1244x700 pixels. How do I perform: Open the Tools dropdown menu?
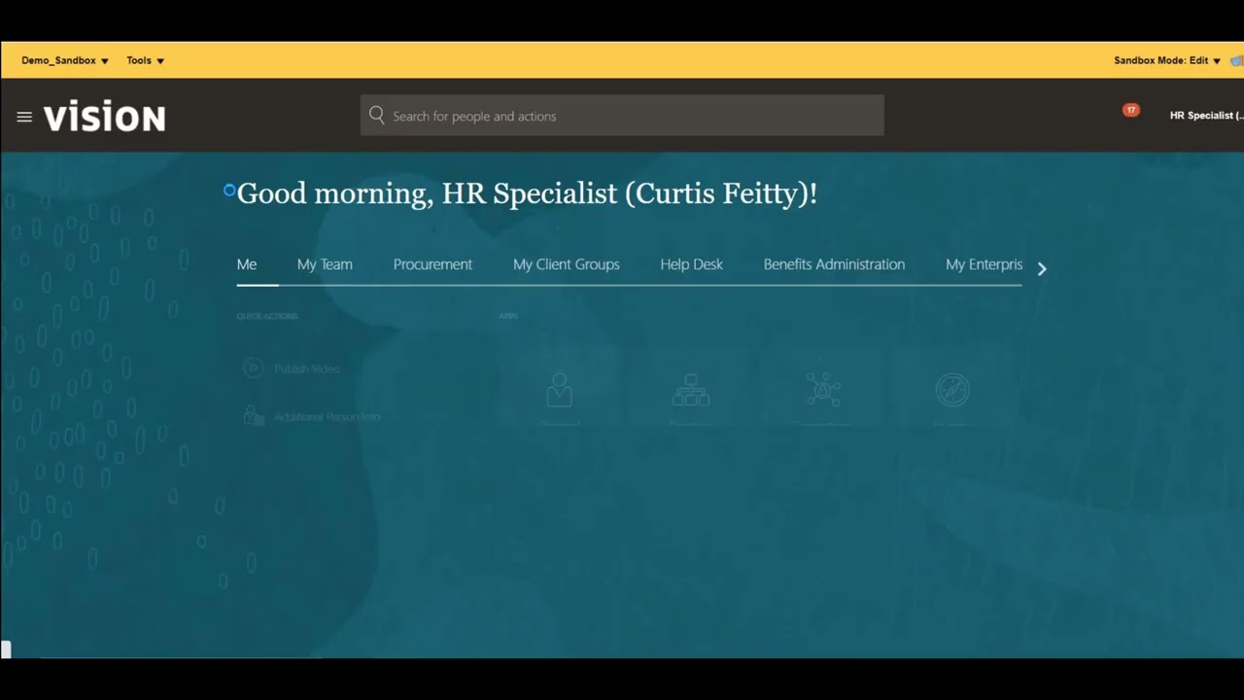click(x=146, y=60)
